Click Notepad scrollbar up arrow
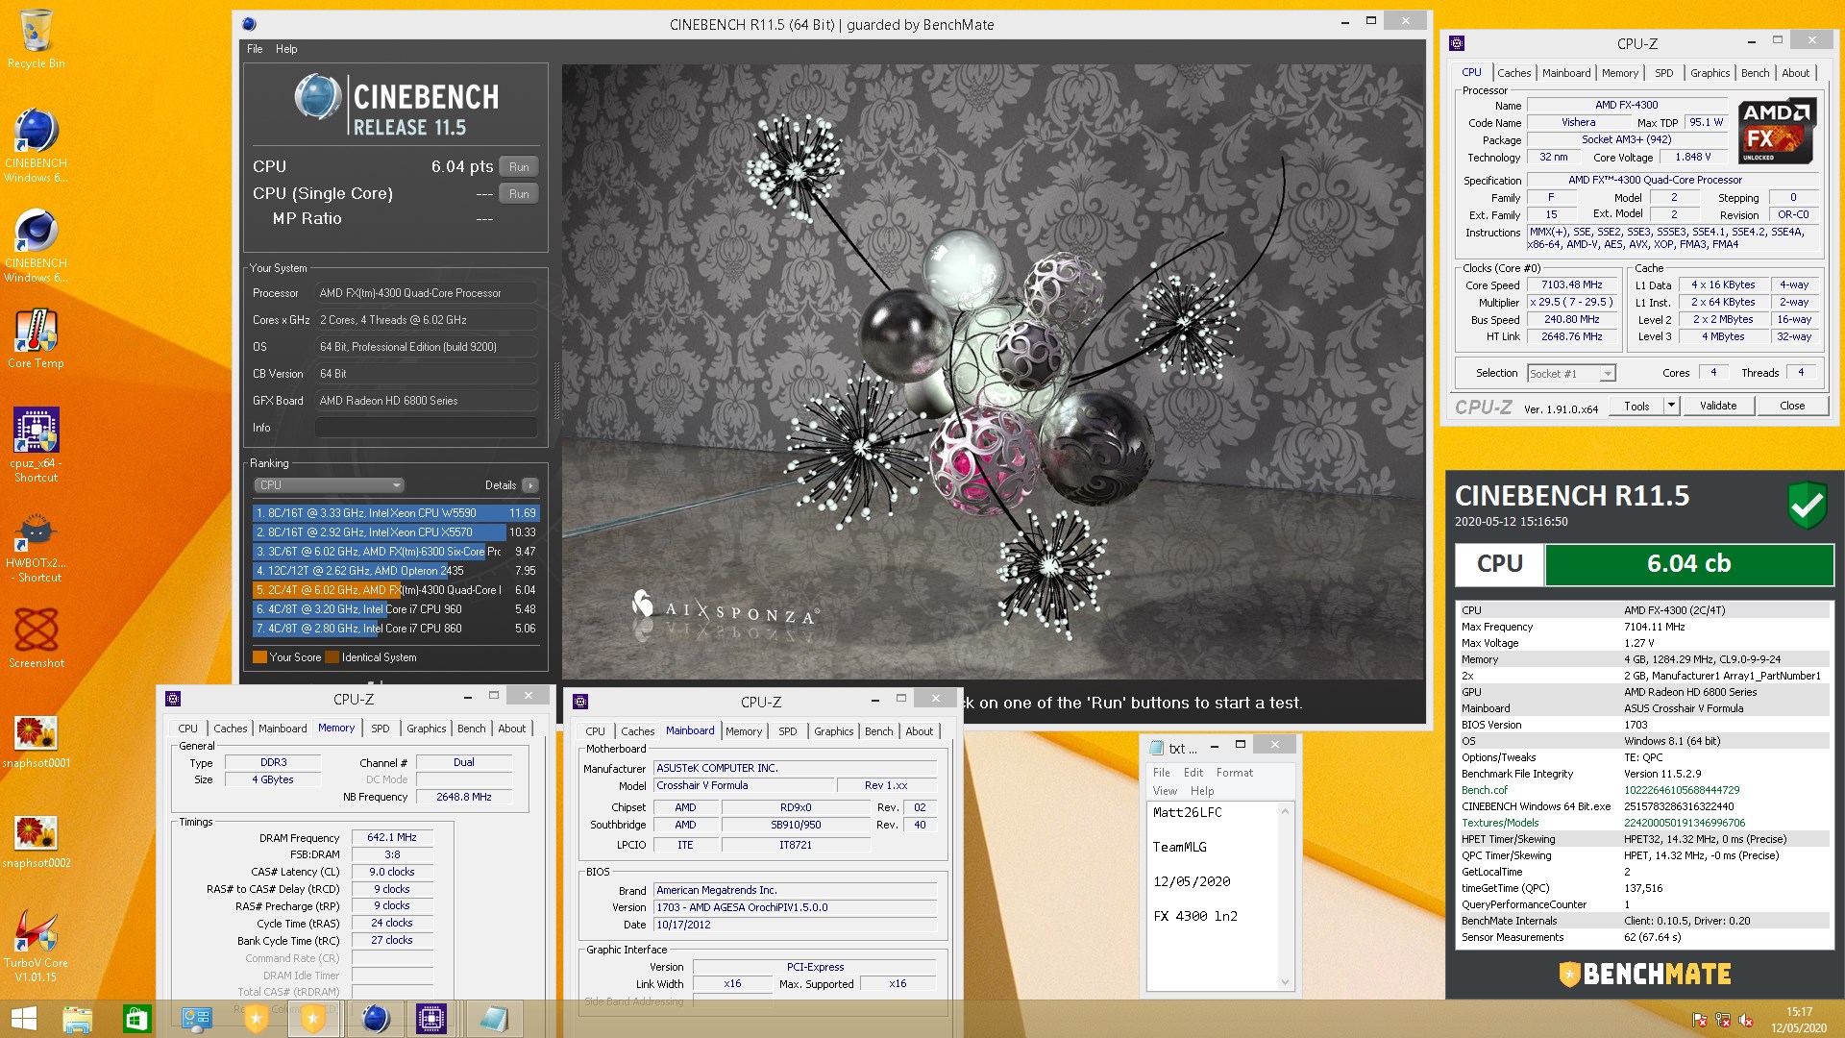This screenshot has width=1845, height=1038. tap(1285, 812)
